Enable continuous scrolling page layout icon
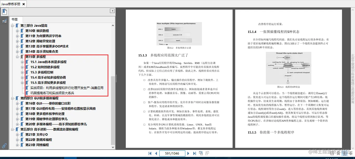The image size is (355, 159). click(338, 153)
